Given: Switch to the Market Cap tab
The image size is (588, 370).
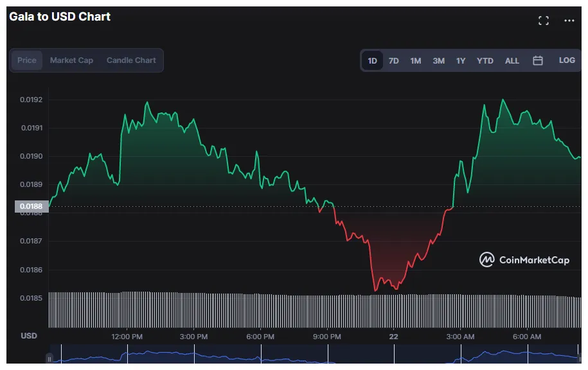Looking at the screenshot, I should point(71,60).
